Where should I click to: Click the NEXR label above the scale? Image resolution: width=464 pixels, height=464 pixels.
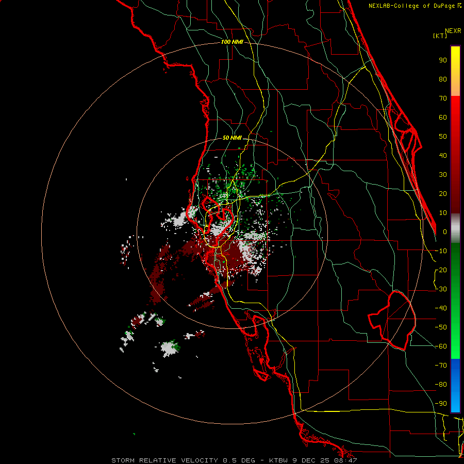click(453, 31)
